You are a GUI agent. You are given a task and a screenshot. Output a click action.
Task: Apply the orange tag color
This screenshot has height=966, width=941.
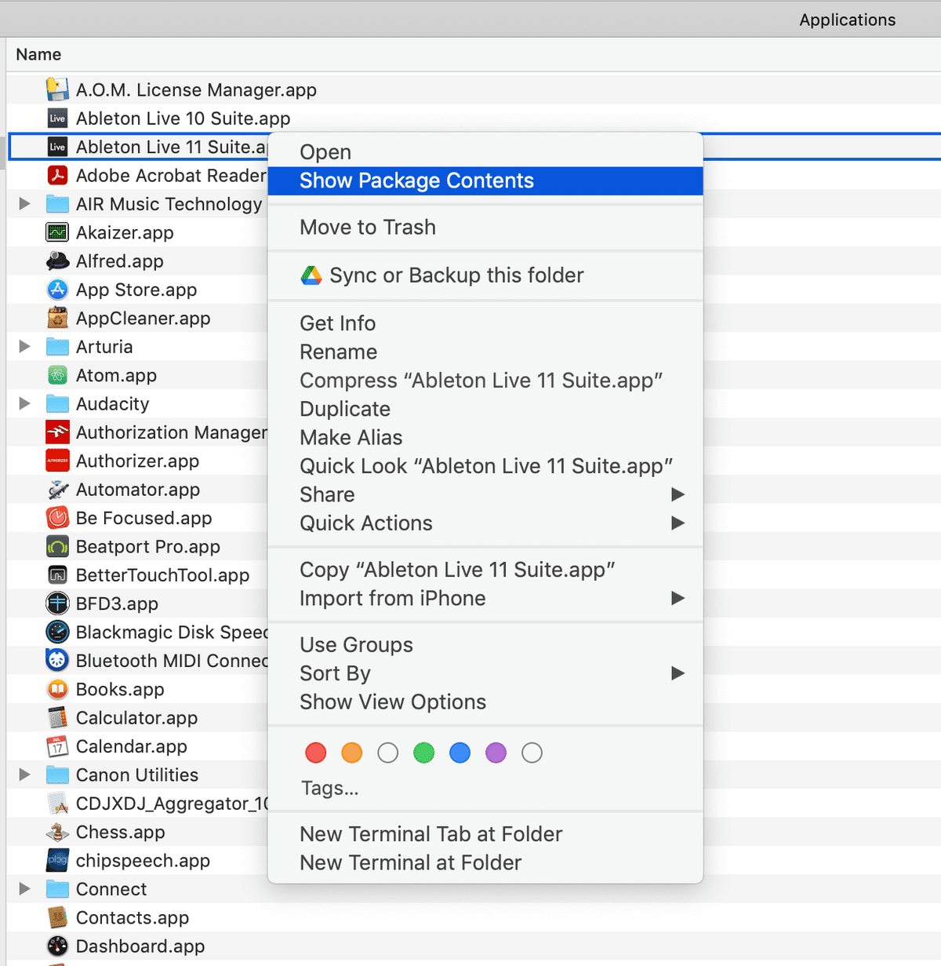[352, 753]
